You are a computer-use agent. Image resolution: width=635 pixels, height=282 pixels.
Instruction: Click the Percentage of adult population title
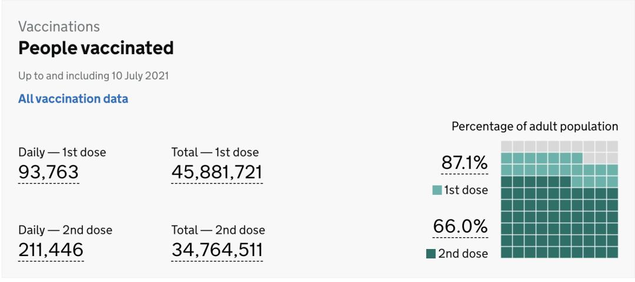click(x=534, y=127)
